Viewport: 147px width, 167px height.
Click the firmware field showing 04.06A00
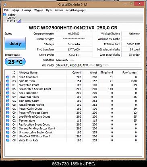(74, 34)
